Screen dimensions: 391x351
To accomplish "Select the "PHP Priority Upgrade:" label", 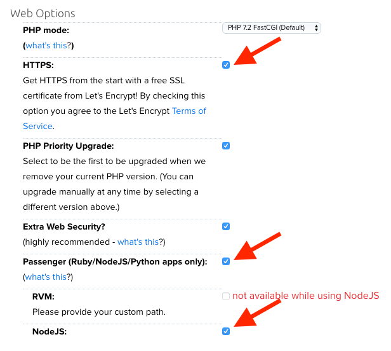I will click(x=68, y=146).
